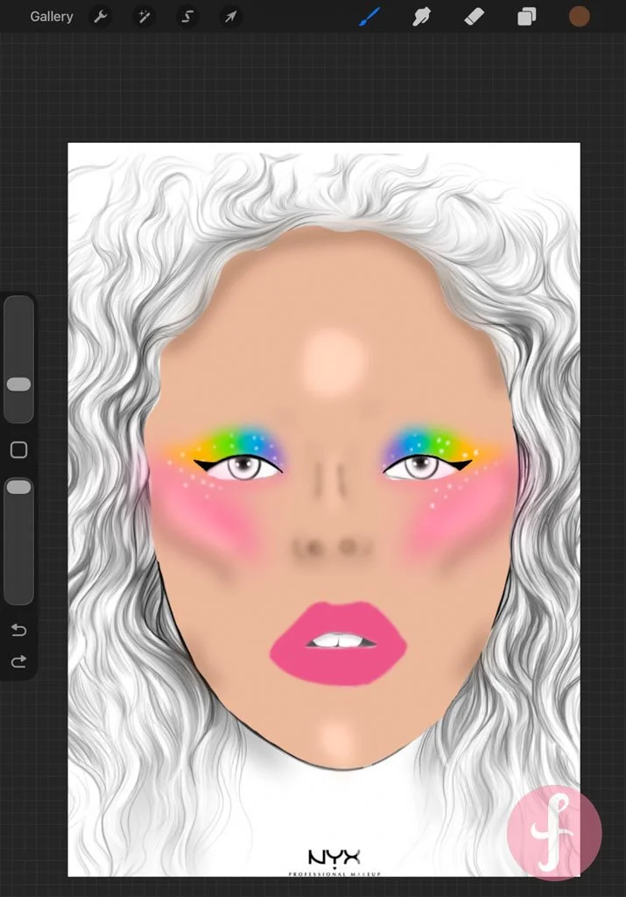
Task: Tap the square modify button in sidebar
Action: [19, 450]
